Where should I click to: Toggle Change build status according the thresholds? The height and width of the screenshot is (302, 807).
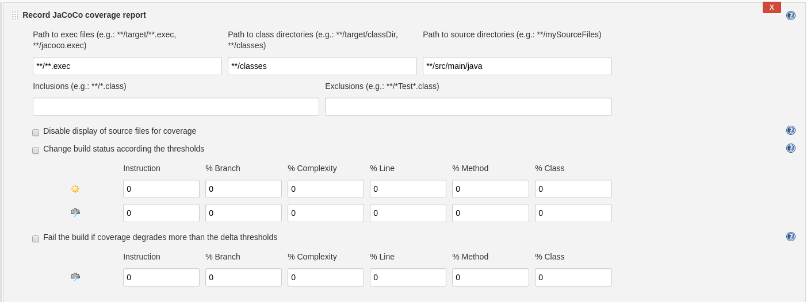pos(36,150)
